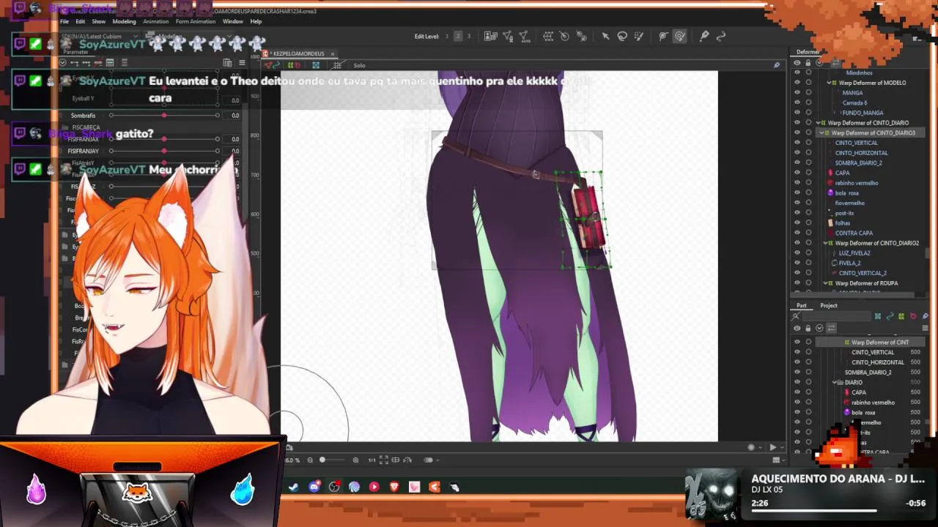Image resolution: width=938 pixels, height=527 pixels.
Task: Click the Create Rotation Deformer icon
Action: point(564,36)
